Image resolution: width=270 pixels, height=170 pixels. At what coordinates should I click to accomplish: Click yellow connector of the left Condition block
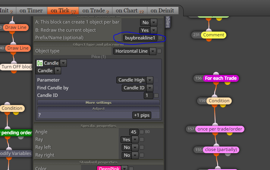pyautogui.click(x=16, y=113)
